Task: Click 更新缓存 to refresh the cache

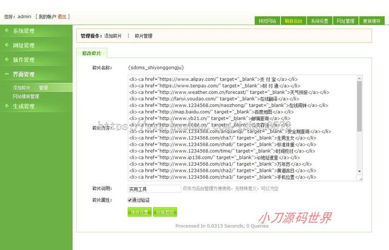Action: (372, 20)
